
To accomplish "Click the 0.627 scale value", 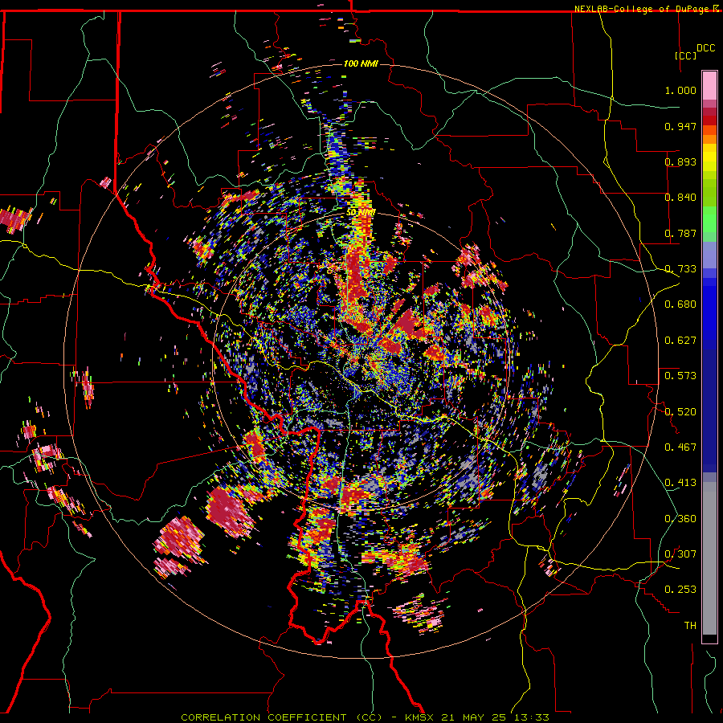I will tap(680, 341).
